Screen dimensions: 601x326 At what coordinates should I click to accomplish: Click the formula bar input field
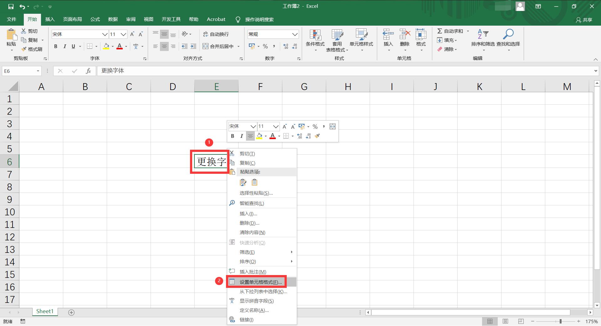tap(345, 71)
